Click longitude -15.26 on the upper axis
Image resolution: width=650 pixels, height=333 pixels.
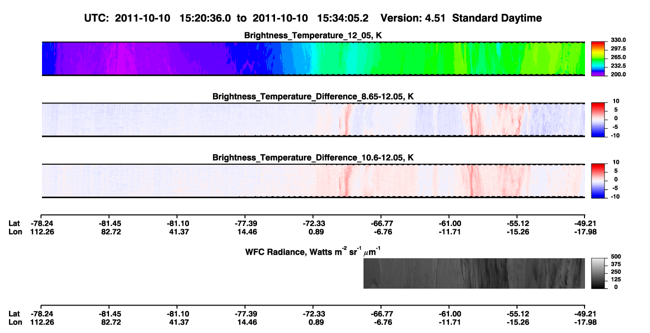517,231
